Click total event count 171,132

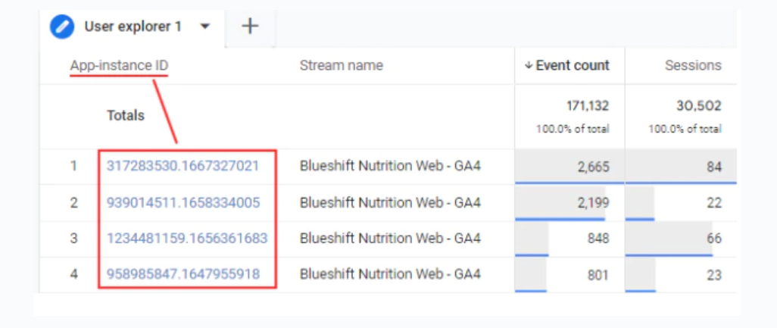point(588,105)
